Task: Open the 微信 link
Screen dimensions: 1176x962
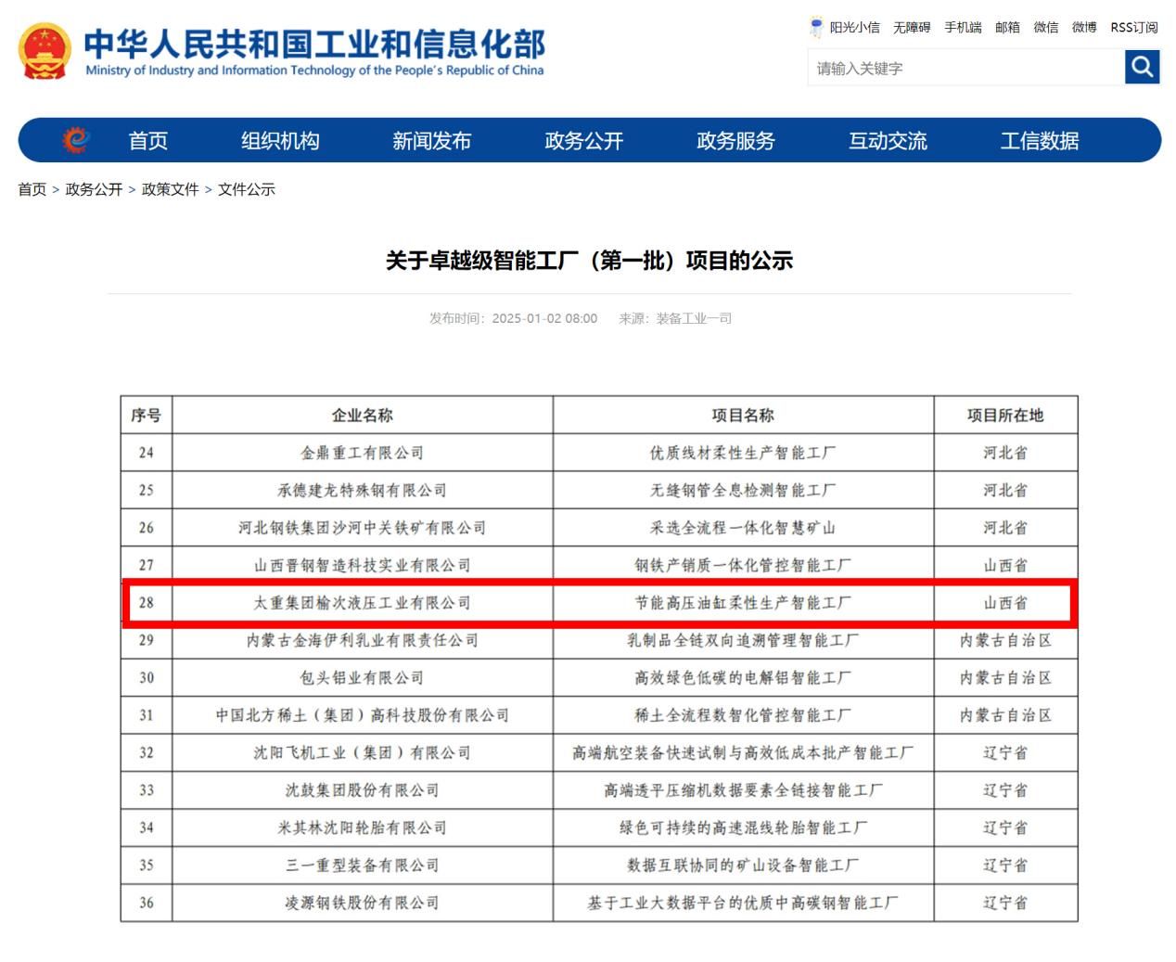Action: pyautogui.click(x=1046, y=28)
